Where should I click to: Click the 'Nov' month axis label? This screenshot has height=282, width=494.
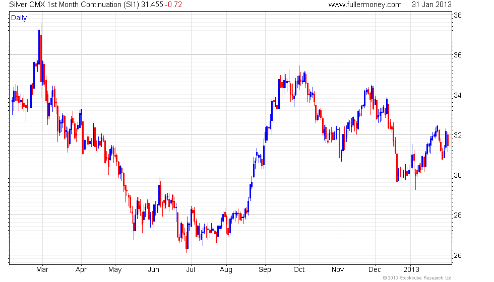pos(337,270)
